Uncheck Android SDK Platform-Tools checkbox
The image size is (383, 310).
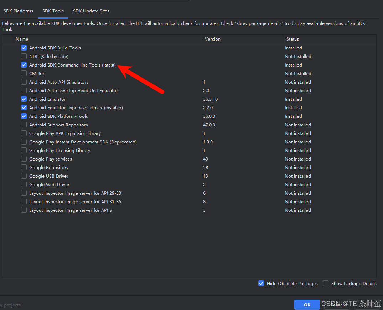pyautogui.click(x=24, y=116)
